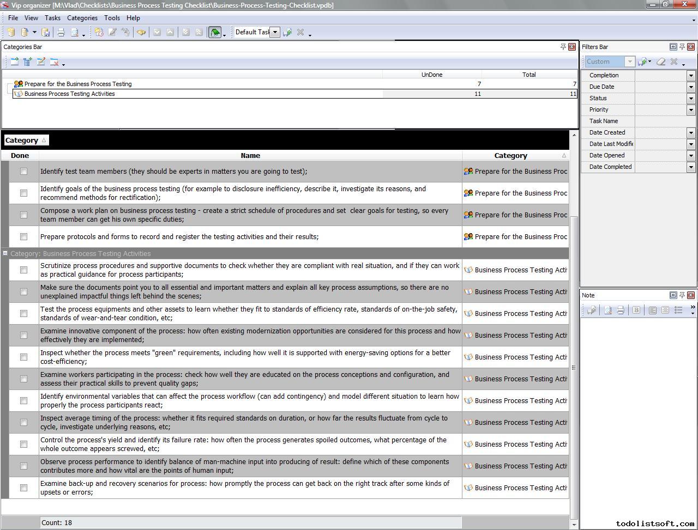Click the Print icon in main toolbar
Screen dimensions: 698x530
(x=61, y=33)
